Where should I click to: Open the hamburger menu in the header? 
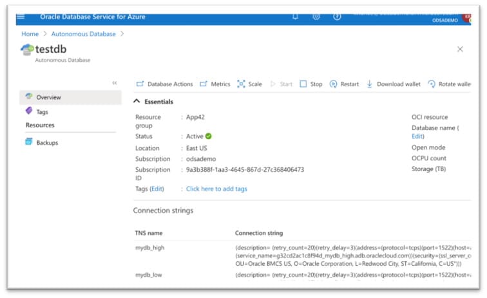tap(20, 17)
